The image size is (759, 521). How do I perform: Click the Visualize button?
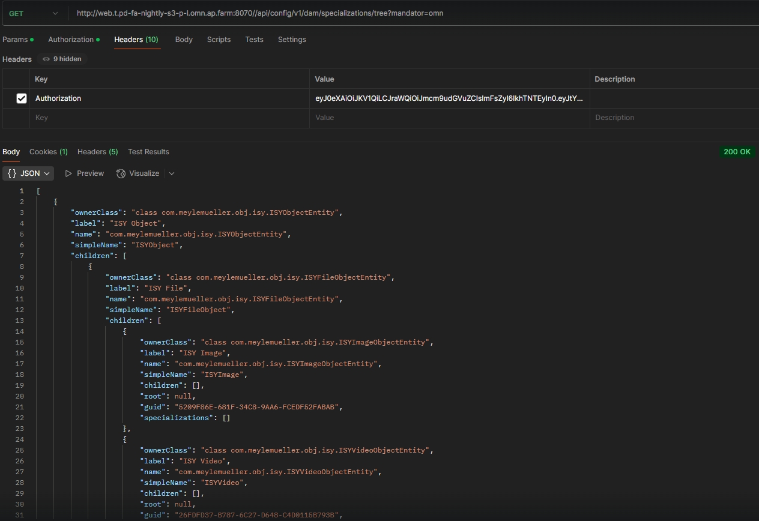click(x=138, y=173)
